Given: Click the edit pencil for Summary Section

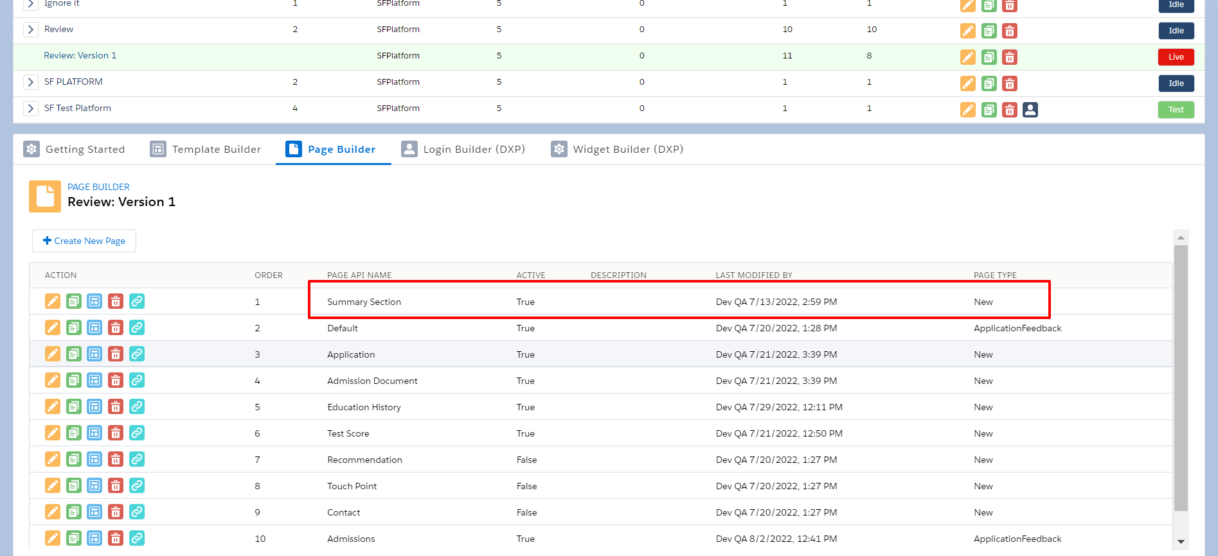Looking at the screenshot, I should 53,301.
